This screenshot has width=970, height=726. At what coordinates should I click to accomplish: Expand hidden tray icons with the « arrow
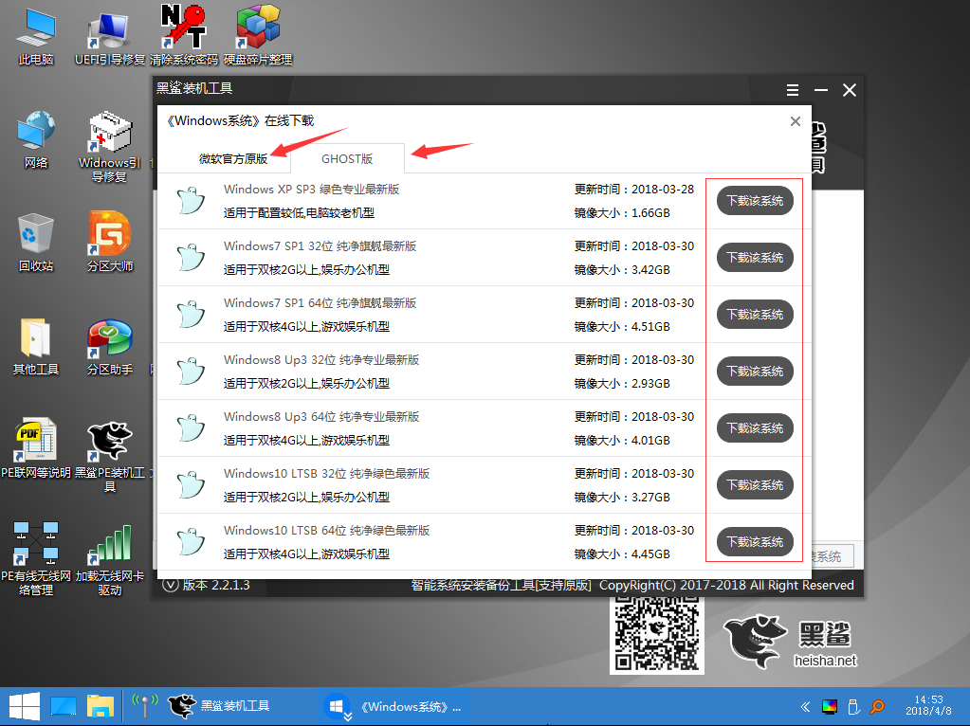click(805, 706)
